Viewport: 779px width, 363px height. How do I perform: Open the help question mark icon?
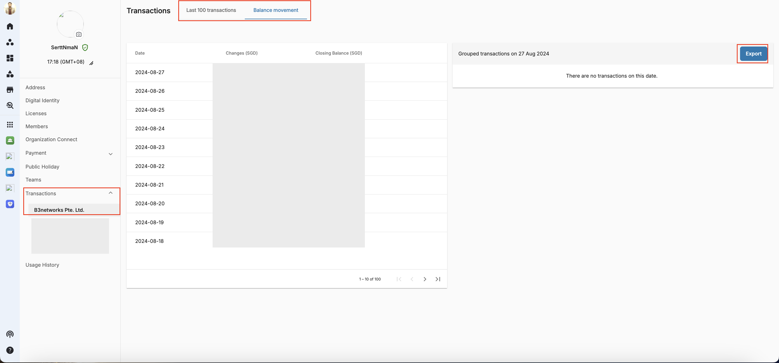coord(10,350)
